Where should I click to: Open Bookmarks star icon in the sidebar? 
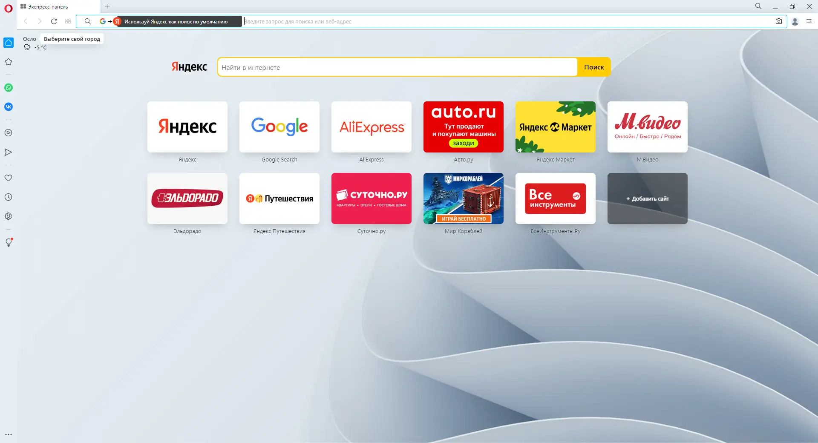[9, 62]
